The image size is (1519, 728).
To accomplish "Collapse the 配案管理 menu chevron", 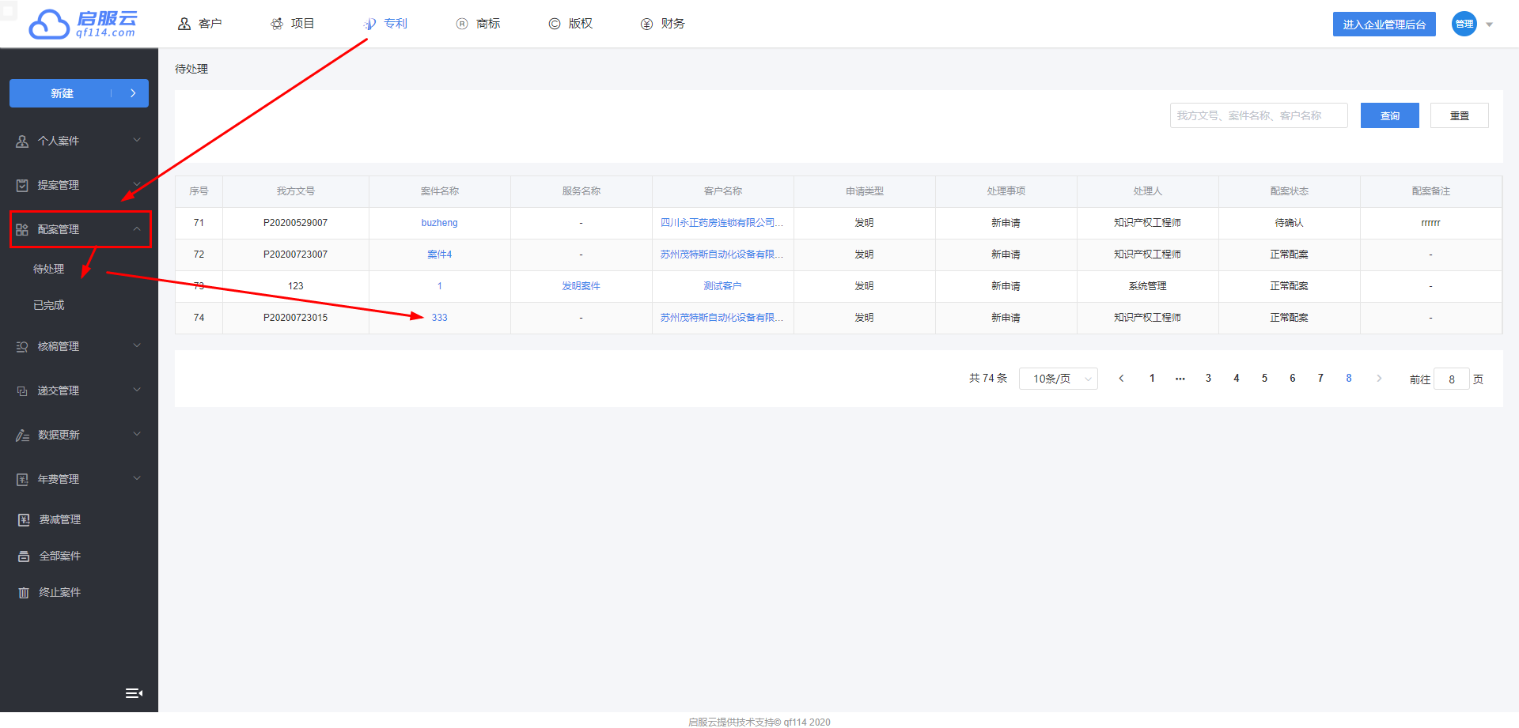I will 137,228.
